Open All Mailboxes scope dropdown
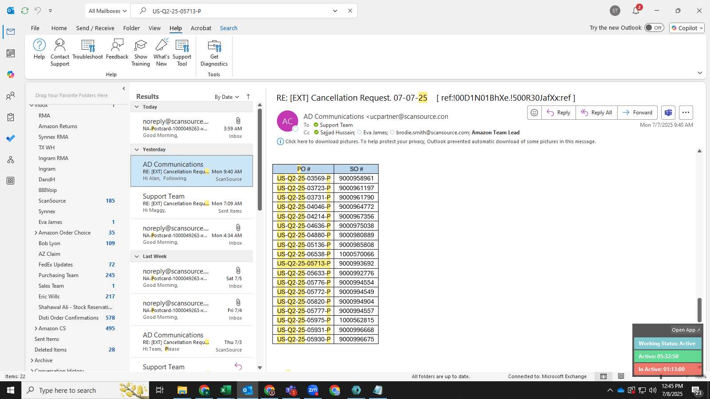This screenshot has height=399, width=710. [108, 11]
